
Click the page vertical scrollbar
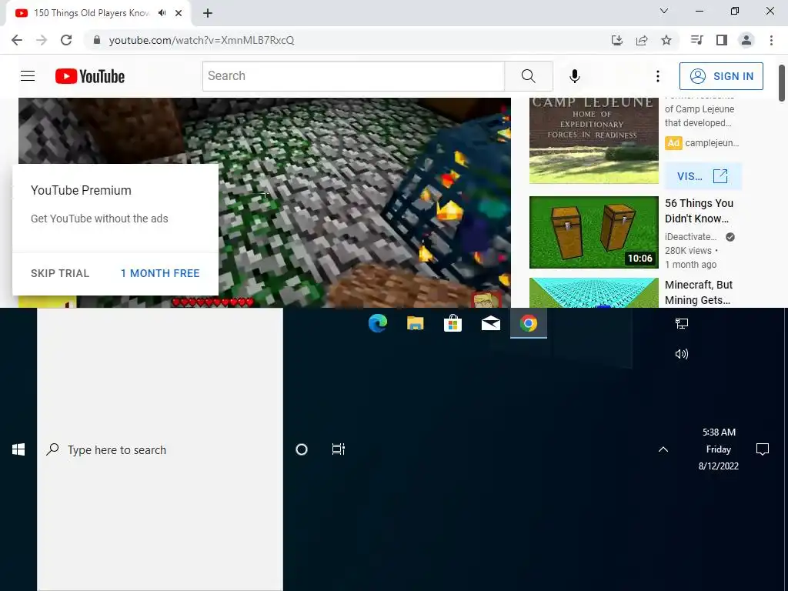(782, 83)
